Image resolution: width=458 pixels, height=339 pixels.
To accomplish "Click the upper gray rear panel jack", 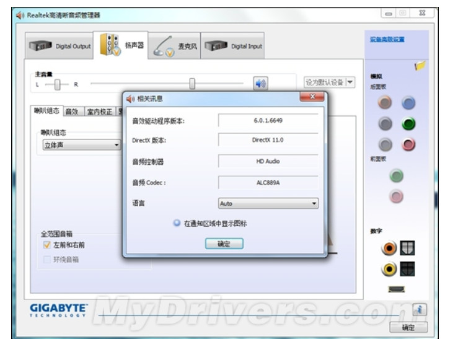I will pyautogui.click(x=385, y=123).
